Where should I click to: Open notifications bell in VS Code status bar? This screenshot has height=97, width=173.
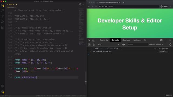point(84,96)
